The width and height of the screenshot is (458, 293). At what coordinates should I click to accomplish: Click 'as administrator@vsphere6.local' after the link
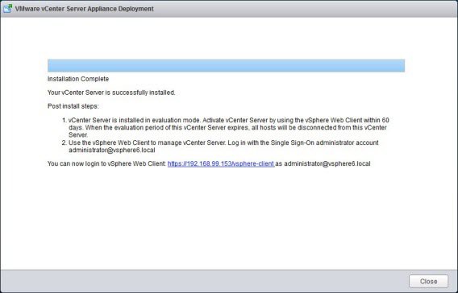pyautogui.click(x=323, y=163)
